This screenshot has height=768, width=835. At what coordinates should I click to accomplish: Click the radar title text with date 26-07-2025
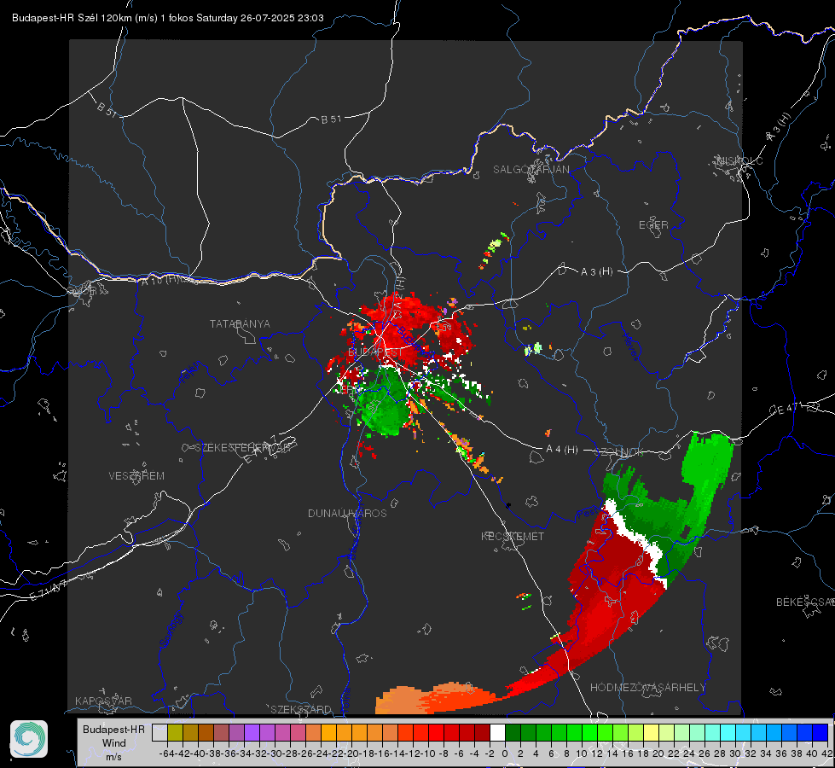coord(168,18)
